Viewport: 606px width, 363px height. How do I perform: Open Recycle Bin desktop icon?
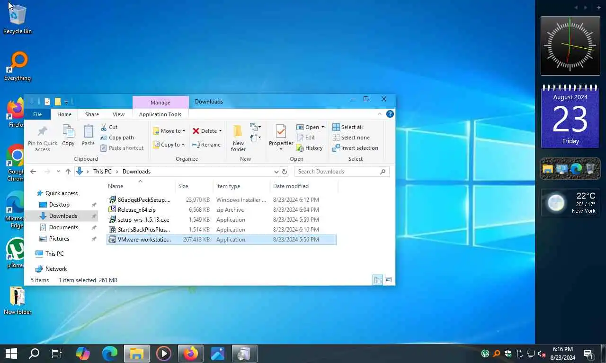tap(18, 19)
